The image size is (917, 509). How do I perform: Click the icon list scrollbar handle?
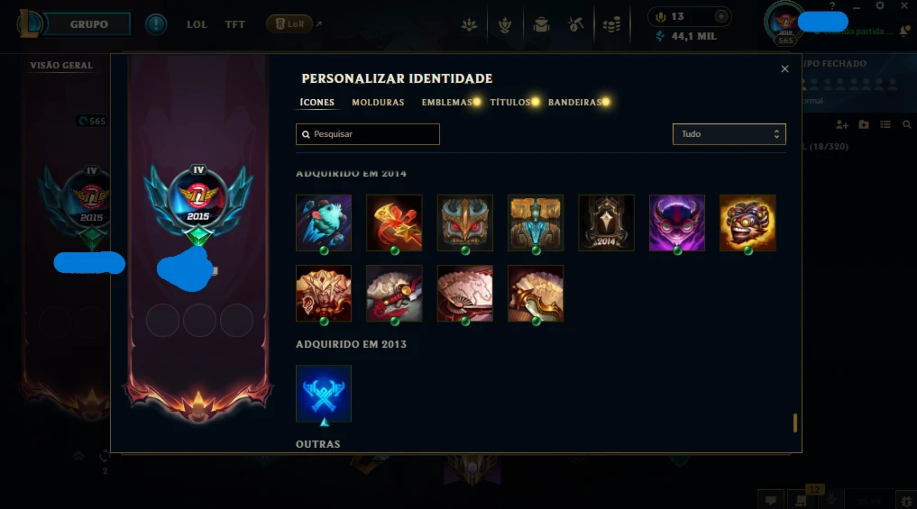pyautogui.click(x=794, y=423)
